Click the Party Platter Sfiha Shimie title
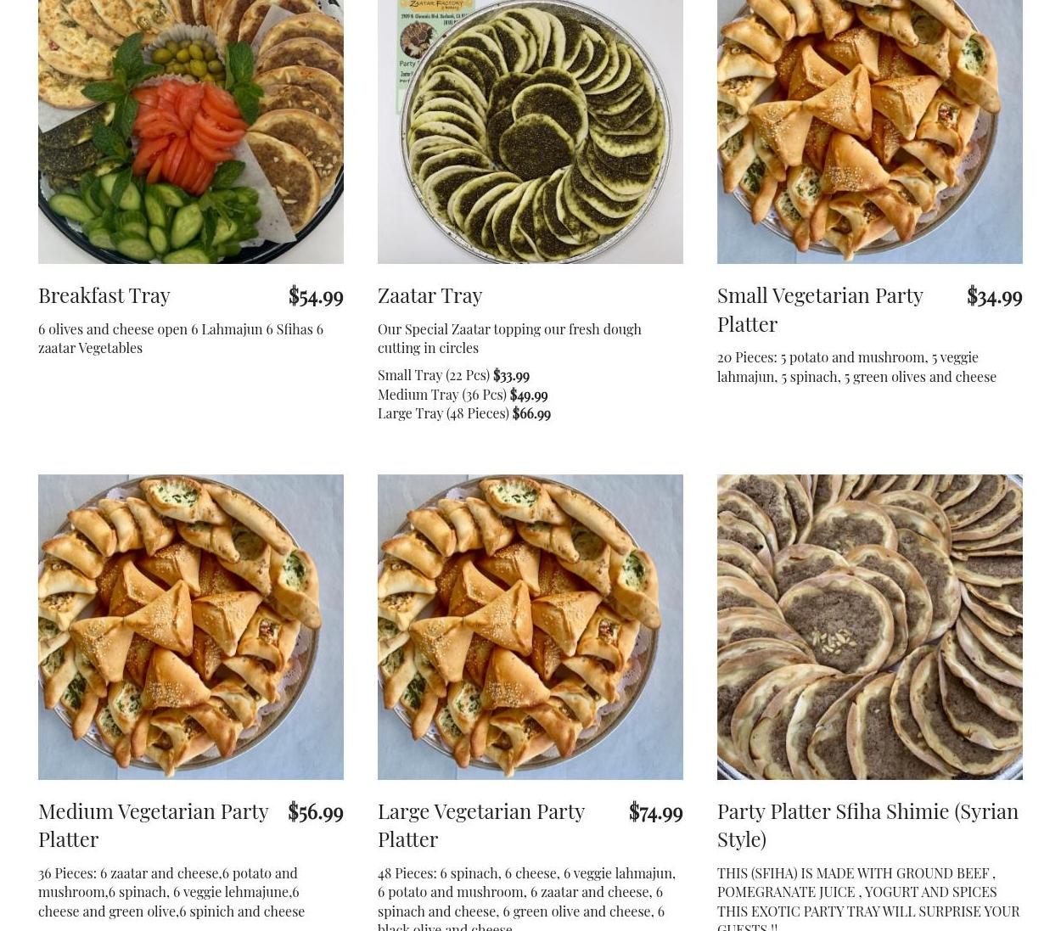 pos(867,825)
